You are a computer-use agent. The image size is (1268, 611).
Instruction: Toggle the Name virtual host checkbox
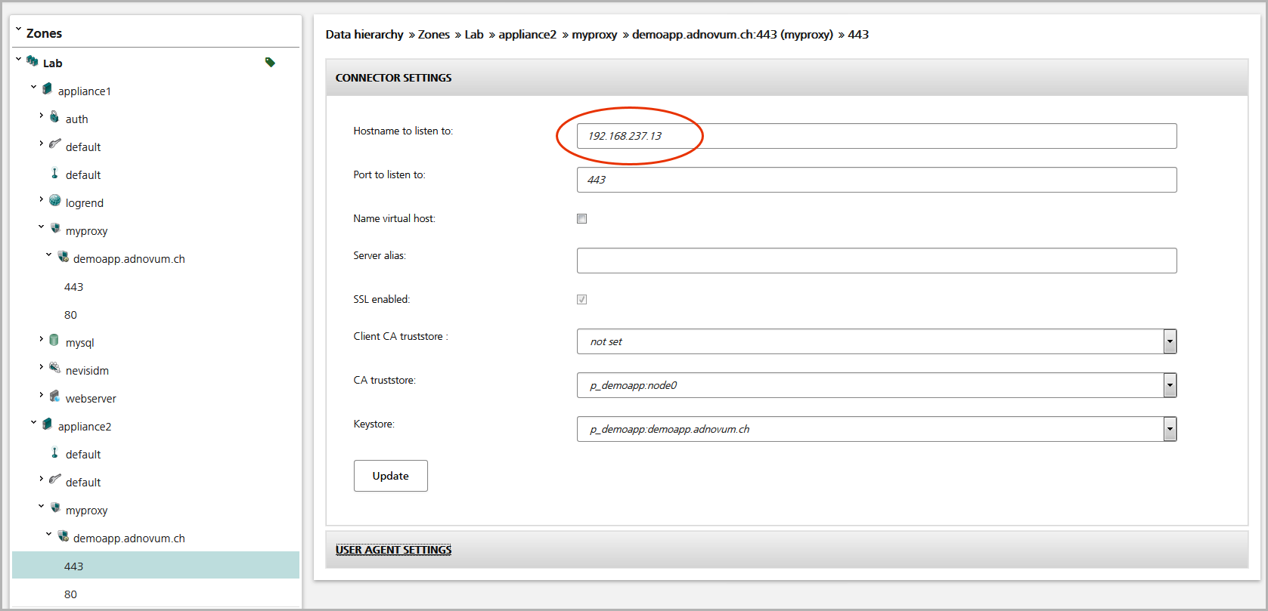point(581,219)
